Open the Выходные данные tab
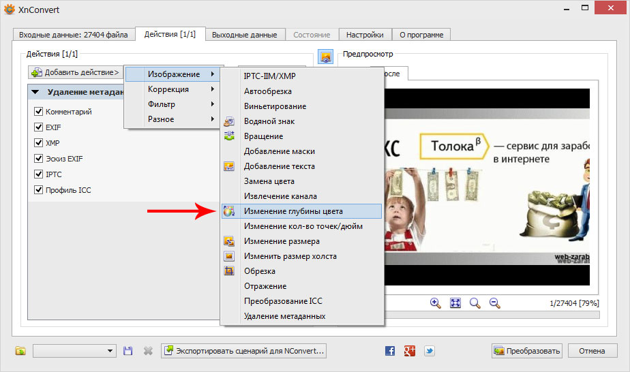Screen dimensions: 630x372 point(245,35)
